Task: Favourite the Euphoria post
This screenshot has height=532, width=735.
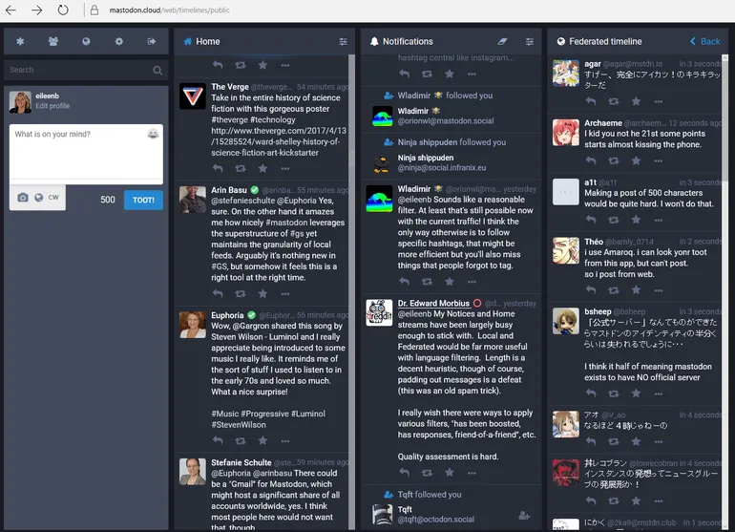Action: click(262, 440)
